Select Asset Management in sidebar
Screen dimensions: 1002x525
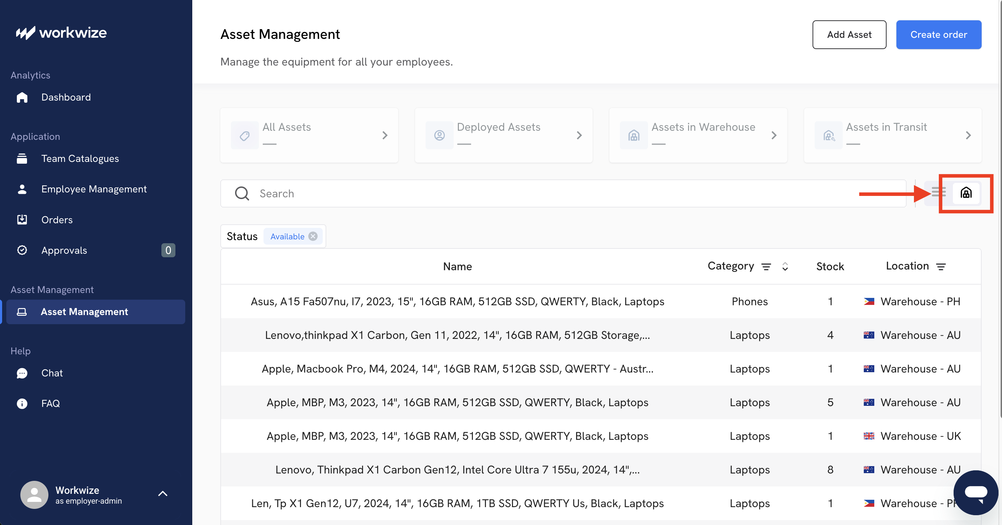(96, 312)
